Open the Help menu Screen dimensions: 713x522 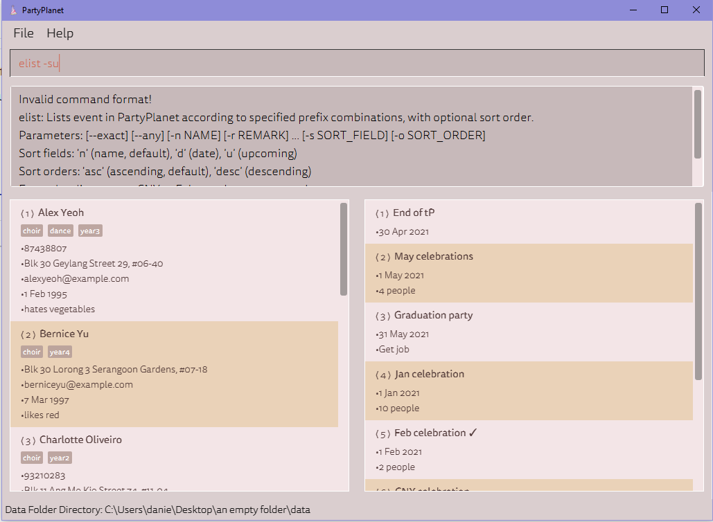[x=60, y=33]
